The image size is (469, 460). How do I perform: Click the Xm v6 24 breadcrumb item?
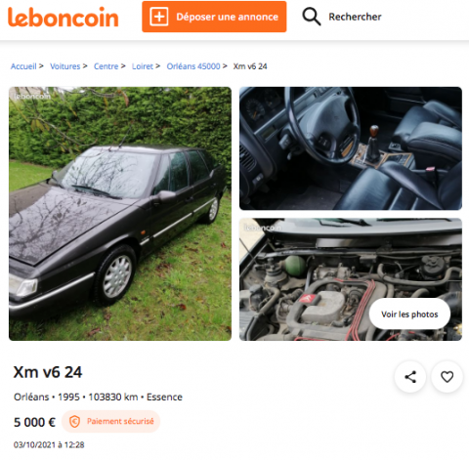pos(250,66)
